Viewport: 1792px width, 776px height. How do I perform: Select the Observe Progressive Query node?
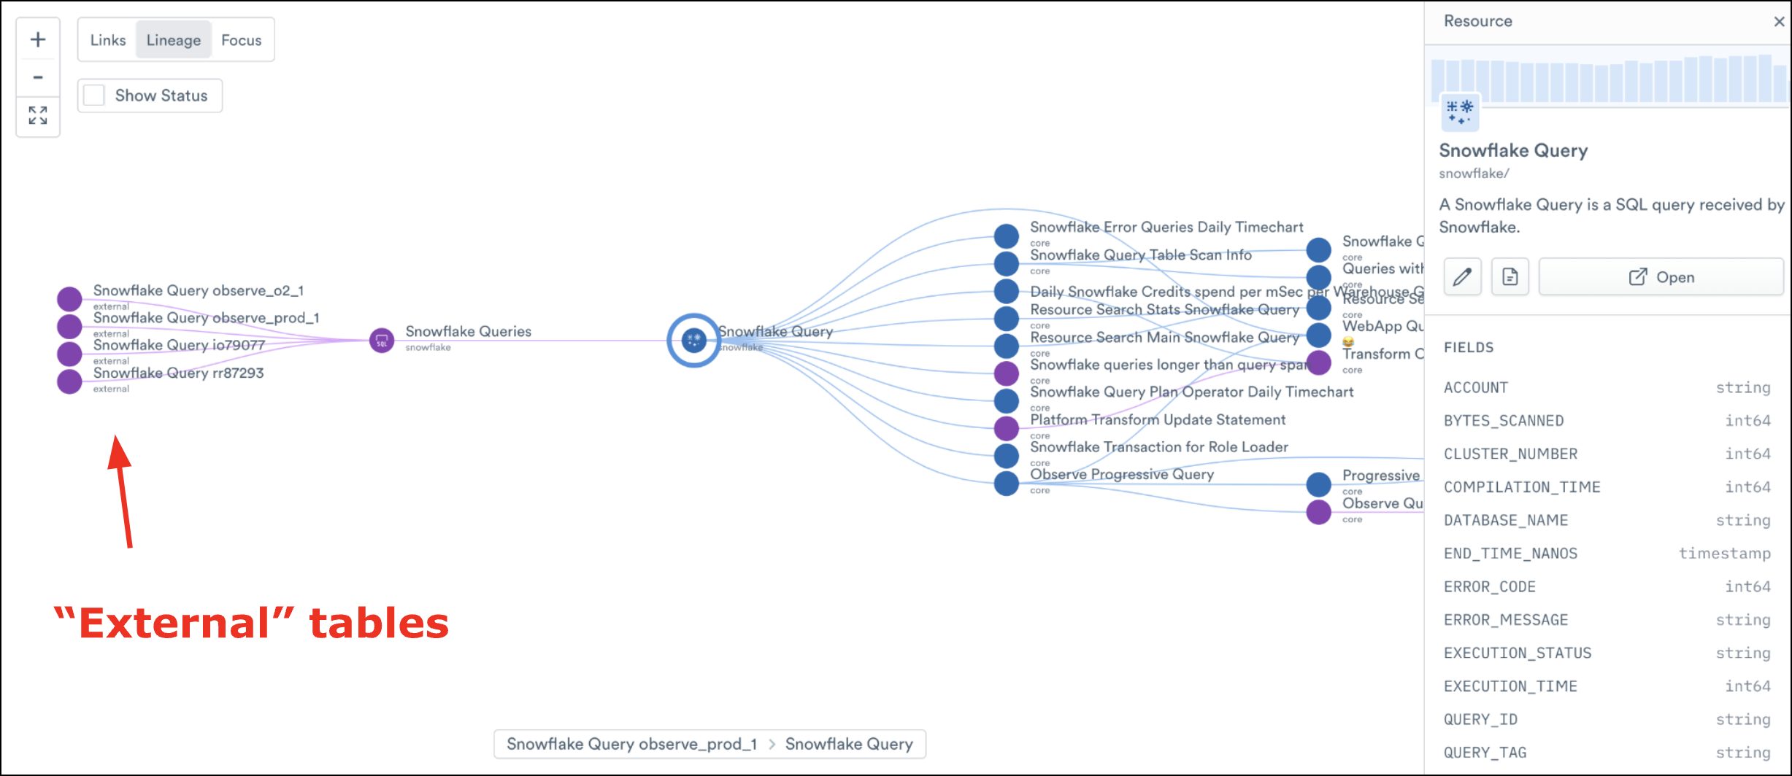[x=1007, y=483]
